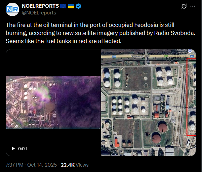
Task: Click the Ukraine flag emoji
Action: click(71, 6)
